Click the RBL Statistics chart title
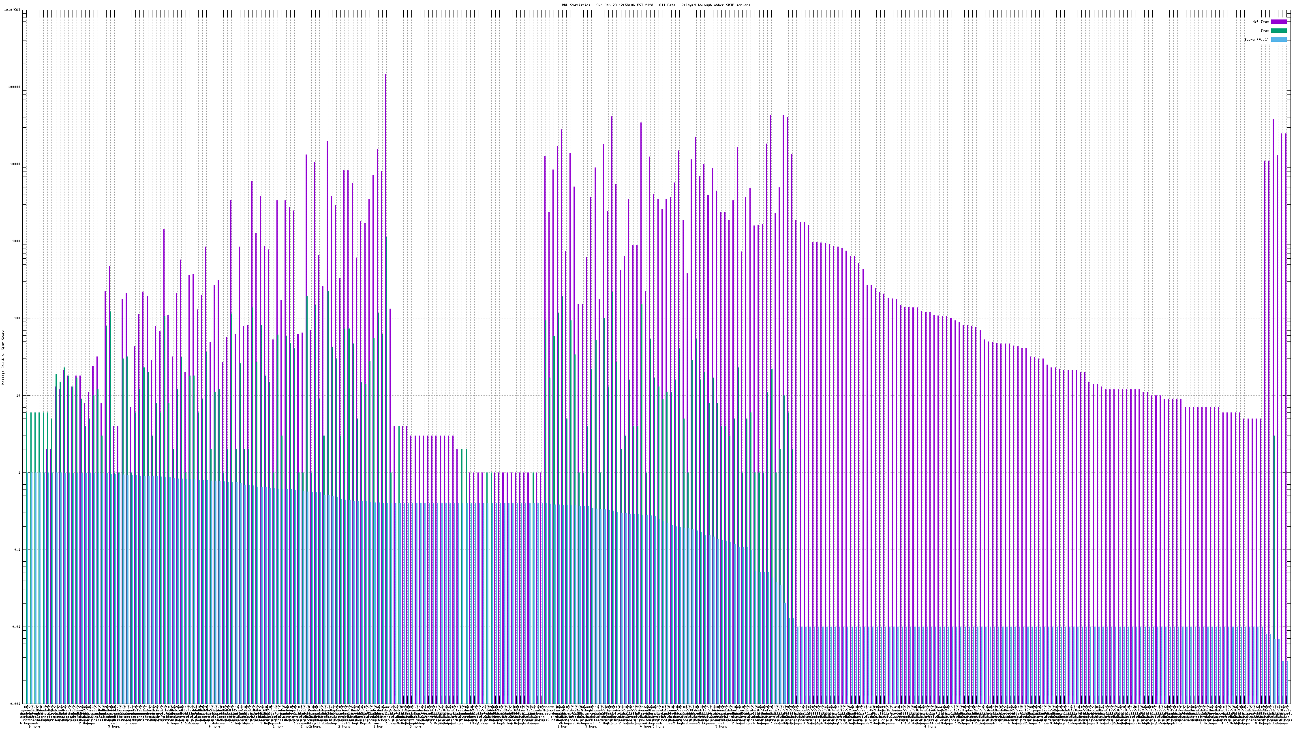 (x=655, y=5)
